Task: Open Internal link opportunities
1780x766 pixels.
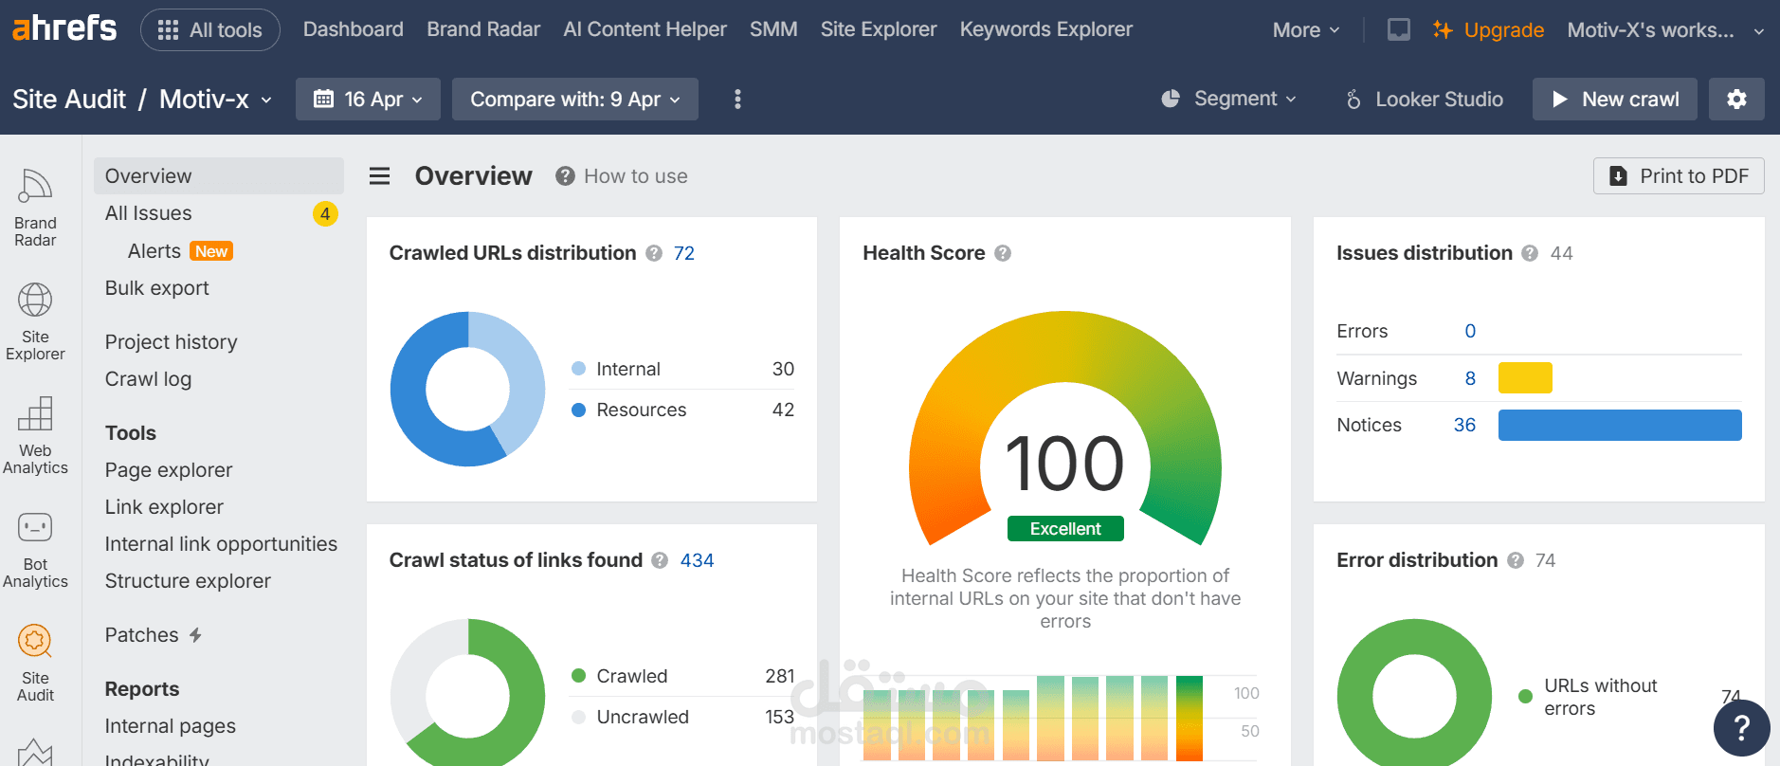Action: coord(221,543)
